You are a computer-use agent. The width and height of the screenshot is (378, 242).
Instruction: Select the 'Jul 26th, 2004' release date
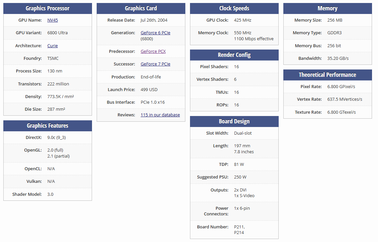click(154, 20)
